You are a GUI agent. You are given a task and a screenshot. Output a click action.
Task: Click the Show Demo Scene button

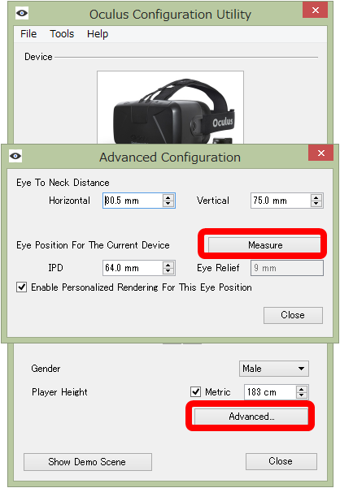[88, 462]
